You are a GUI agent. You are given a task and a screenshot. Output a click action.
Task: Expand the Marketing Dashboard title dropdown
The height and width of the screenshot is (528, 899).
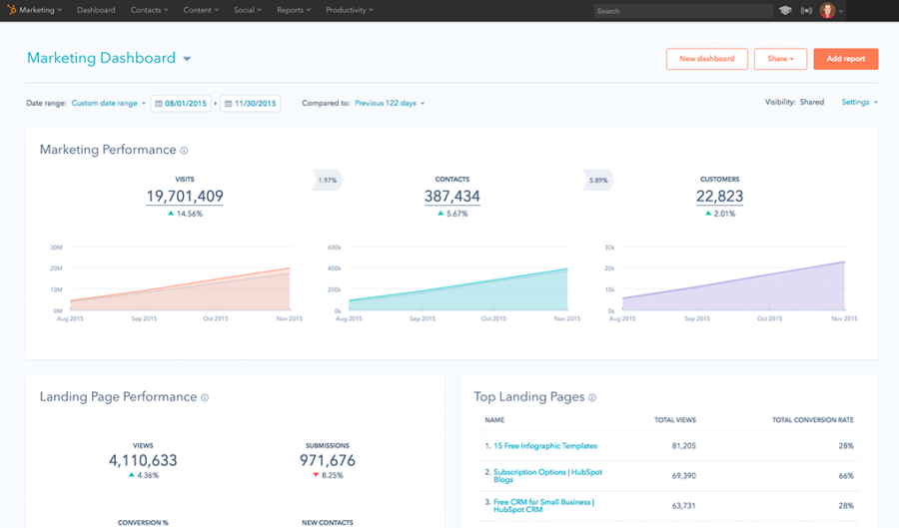pyautogui.click(x=187, y=59)
